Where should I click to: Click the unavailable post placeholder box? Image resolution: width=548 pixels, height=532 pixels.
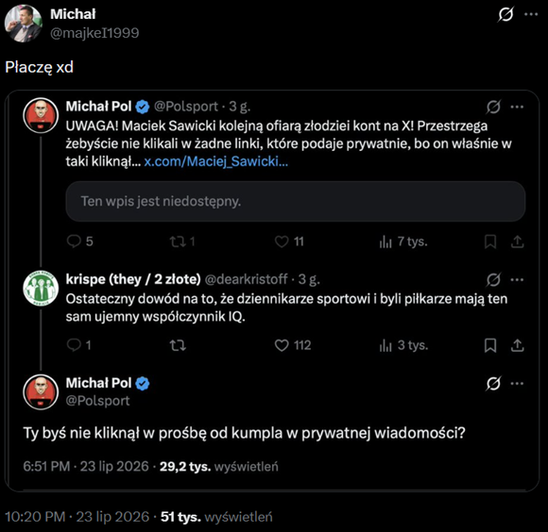(296, 201)
